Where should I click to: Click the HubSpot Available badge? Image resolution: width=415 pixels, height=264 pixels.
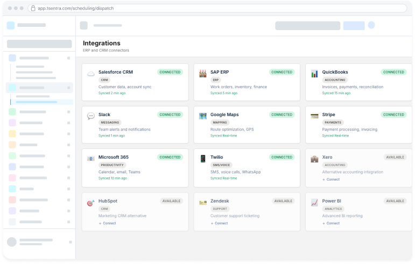172,201
